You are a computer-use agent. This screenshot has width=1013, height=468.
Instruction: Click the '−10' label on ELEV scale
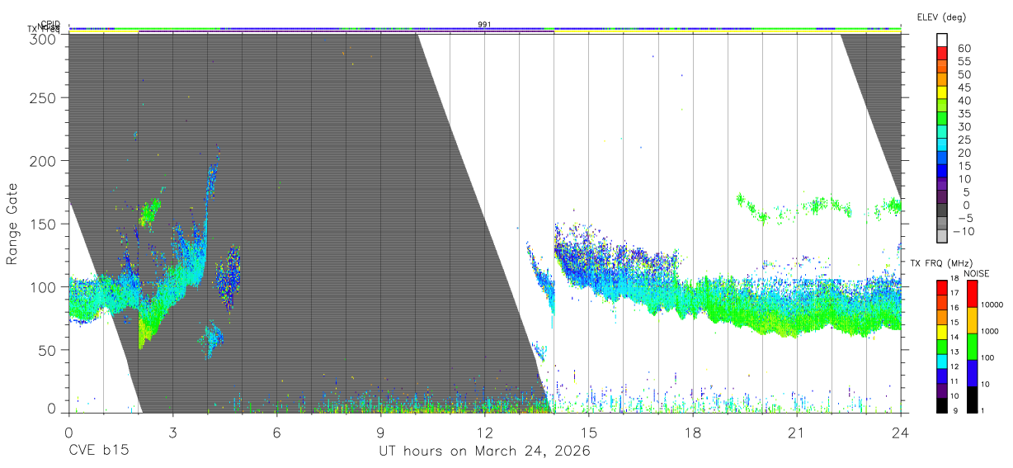(965, 231)
